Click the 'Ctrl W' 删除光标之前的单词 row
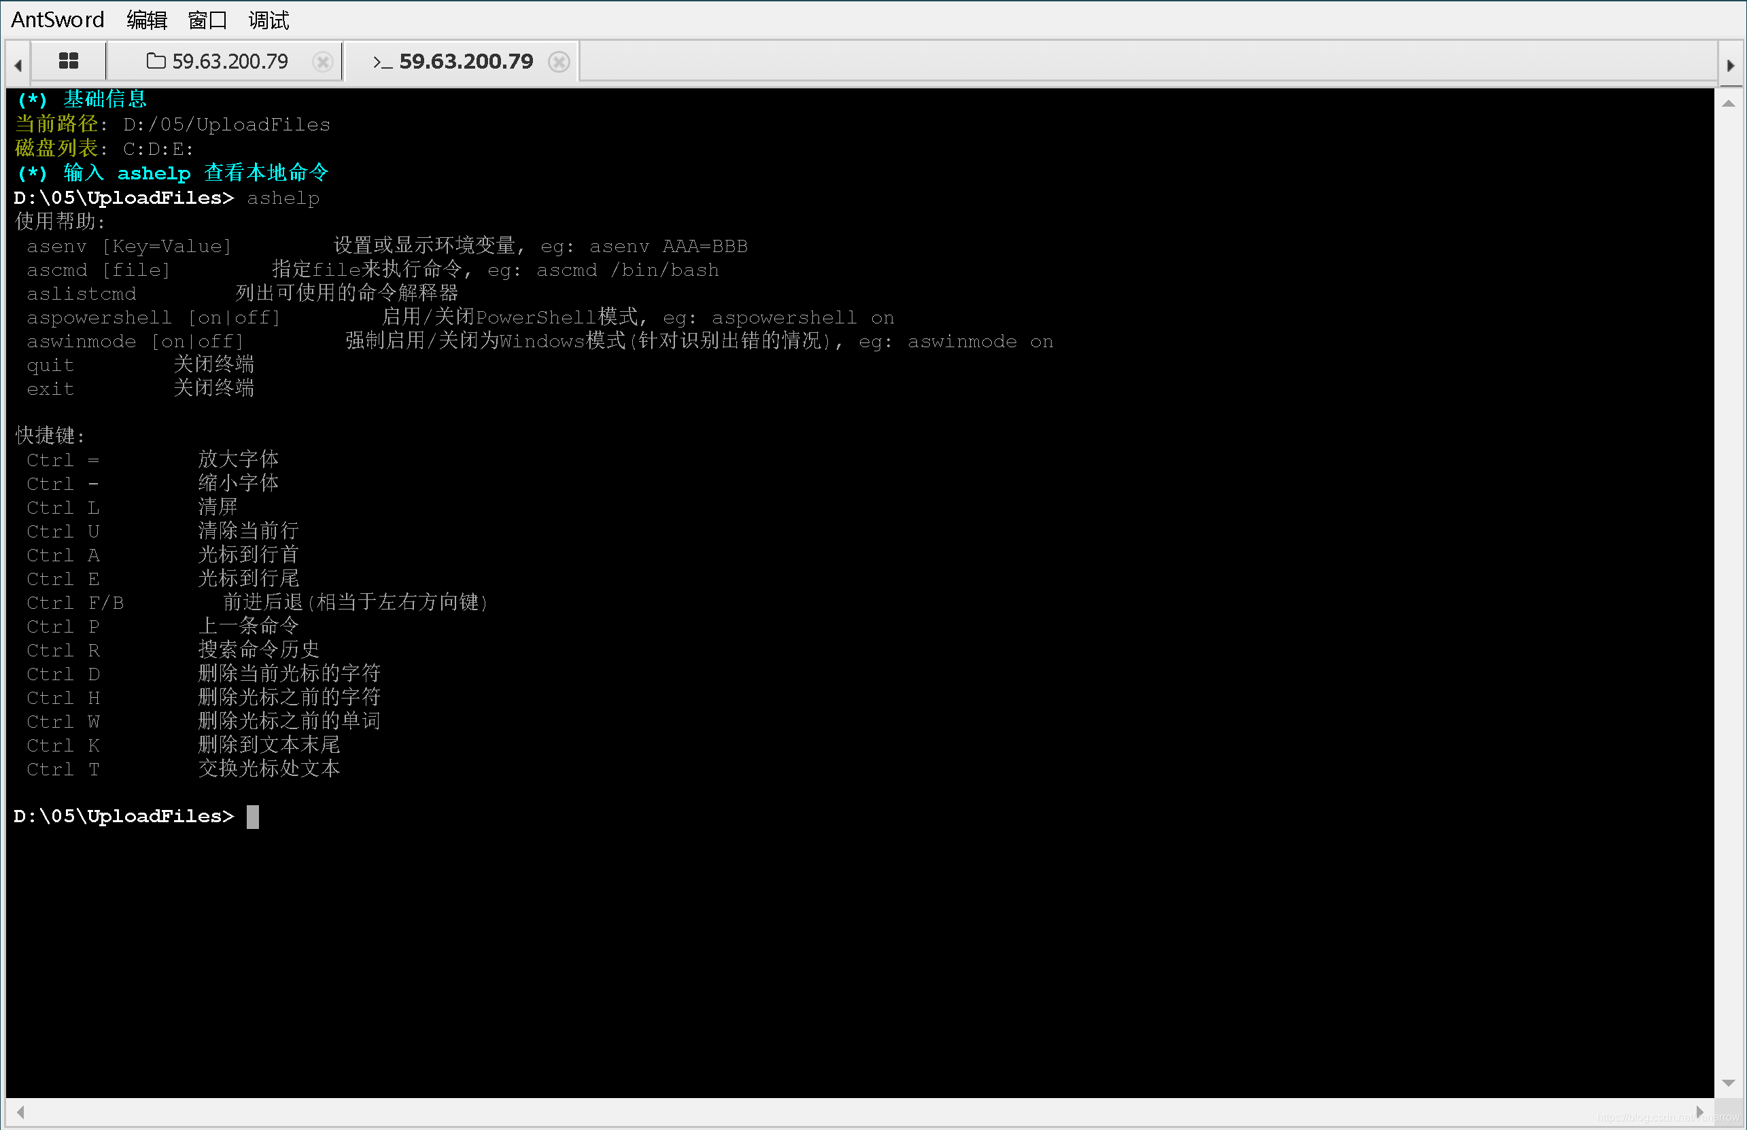This screenshot has width=1747, height=1130. 204,722
